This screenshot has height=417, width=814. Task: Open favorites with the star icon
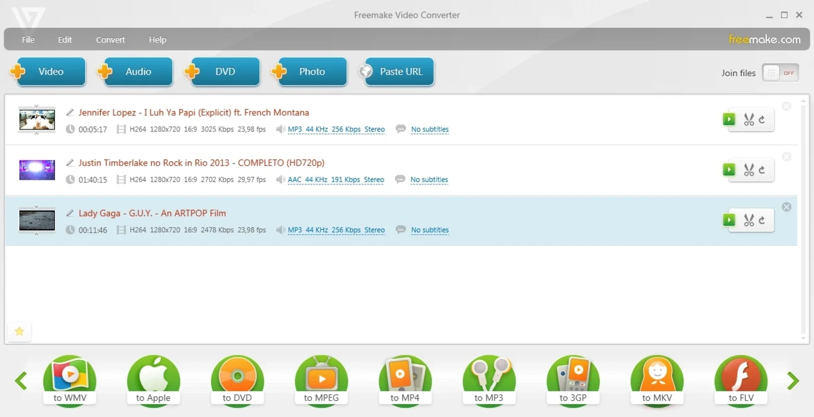click(19, 332)
